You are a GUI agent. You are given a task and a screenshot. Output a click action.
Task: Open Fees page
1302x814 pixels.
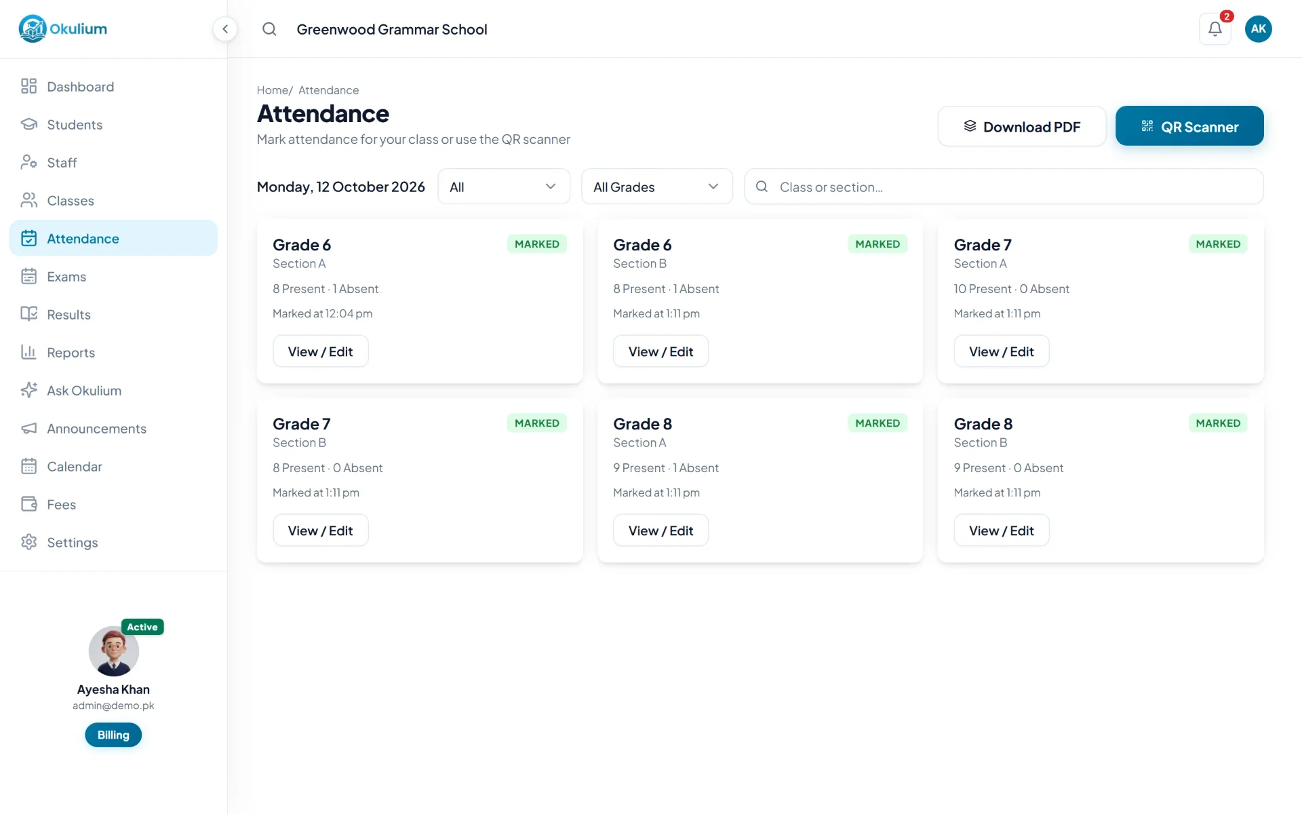113,505
